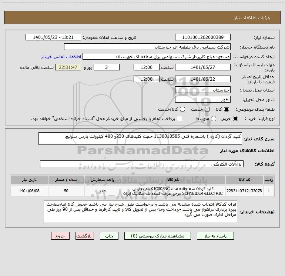Click the remaining days field showing 3

[x=107, y=67]
